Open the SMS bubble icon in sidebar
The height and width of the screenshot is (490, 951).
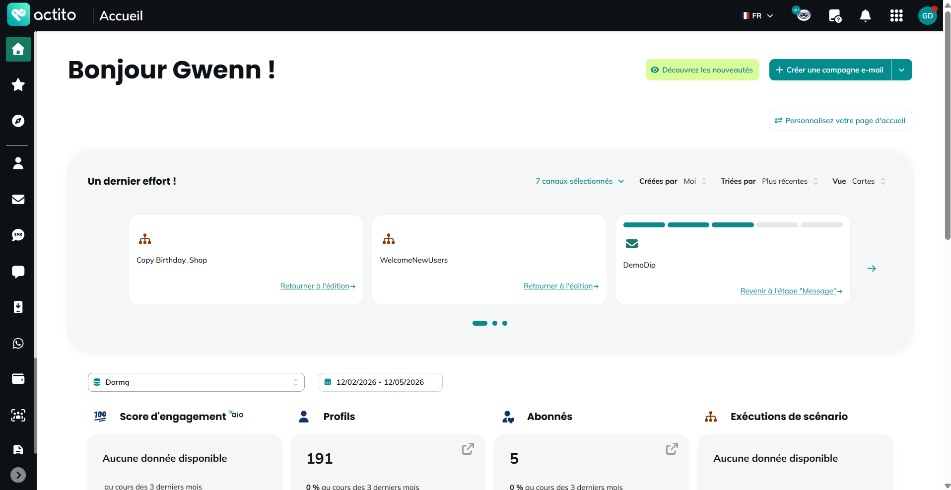(18, 235)
